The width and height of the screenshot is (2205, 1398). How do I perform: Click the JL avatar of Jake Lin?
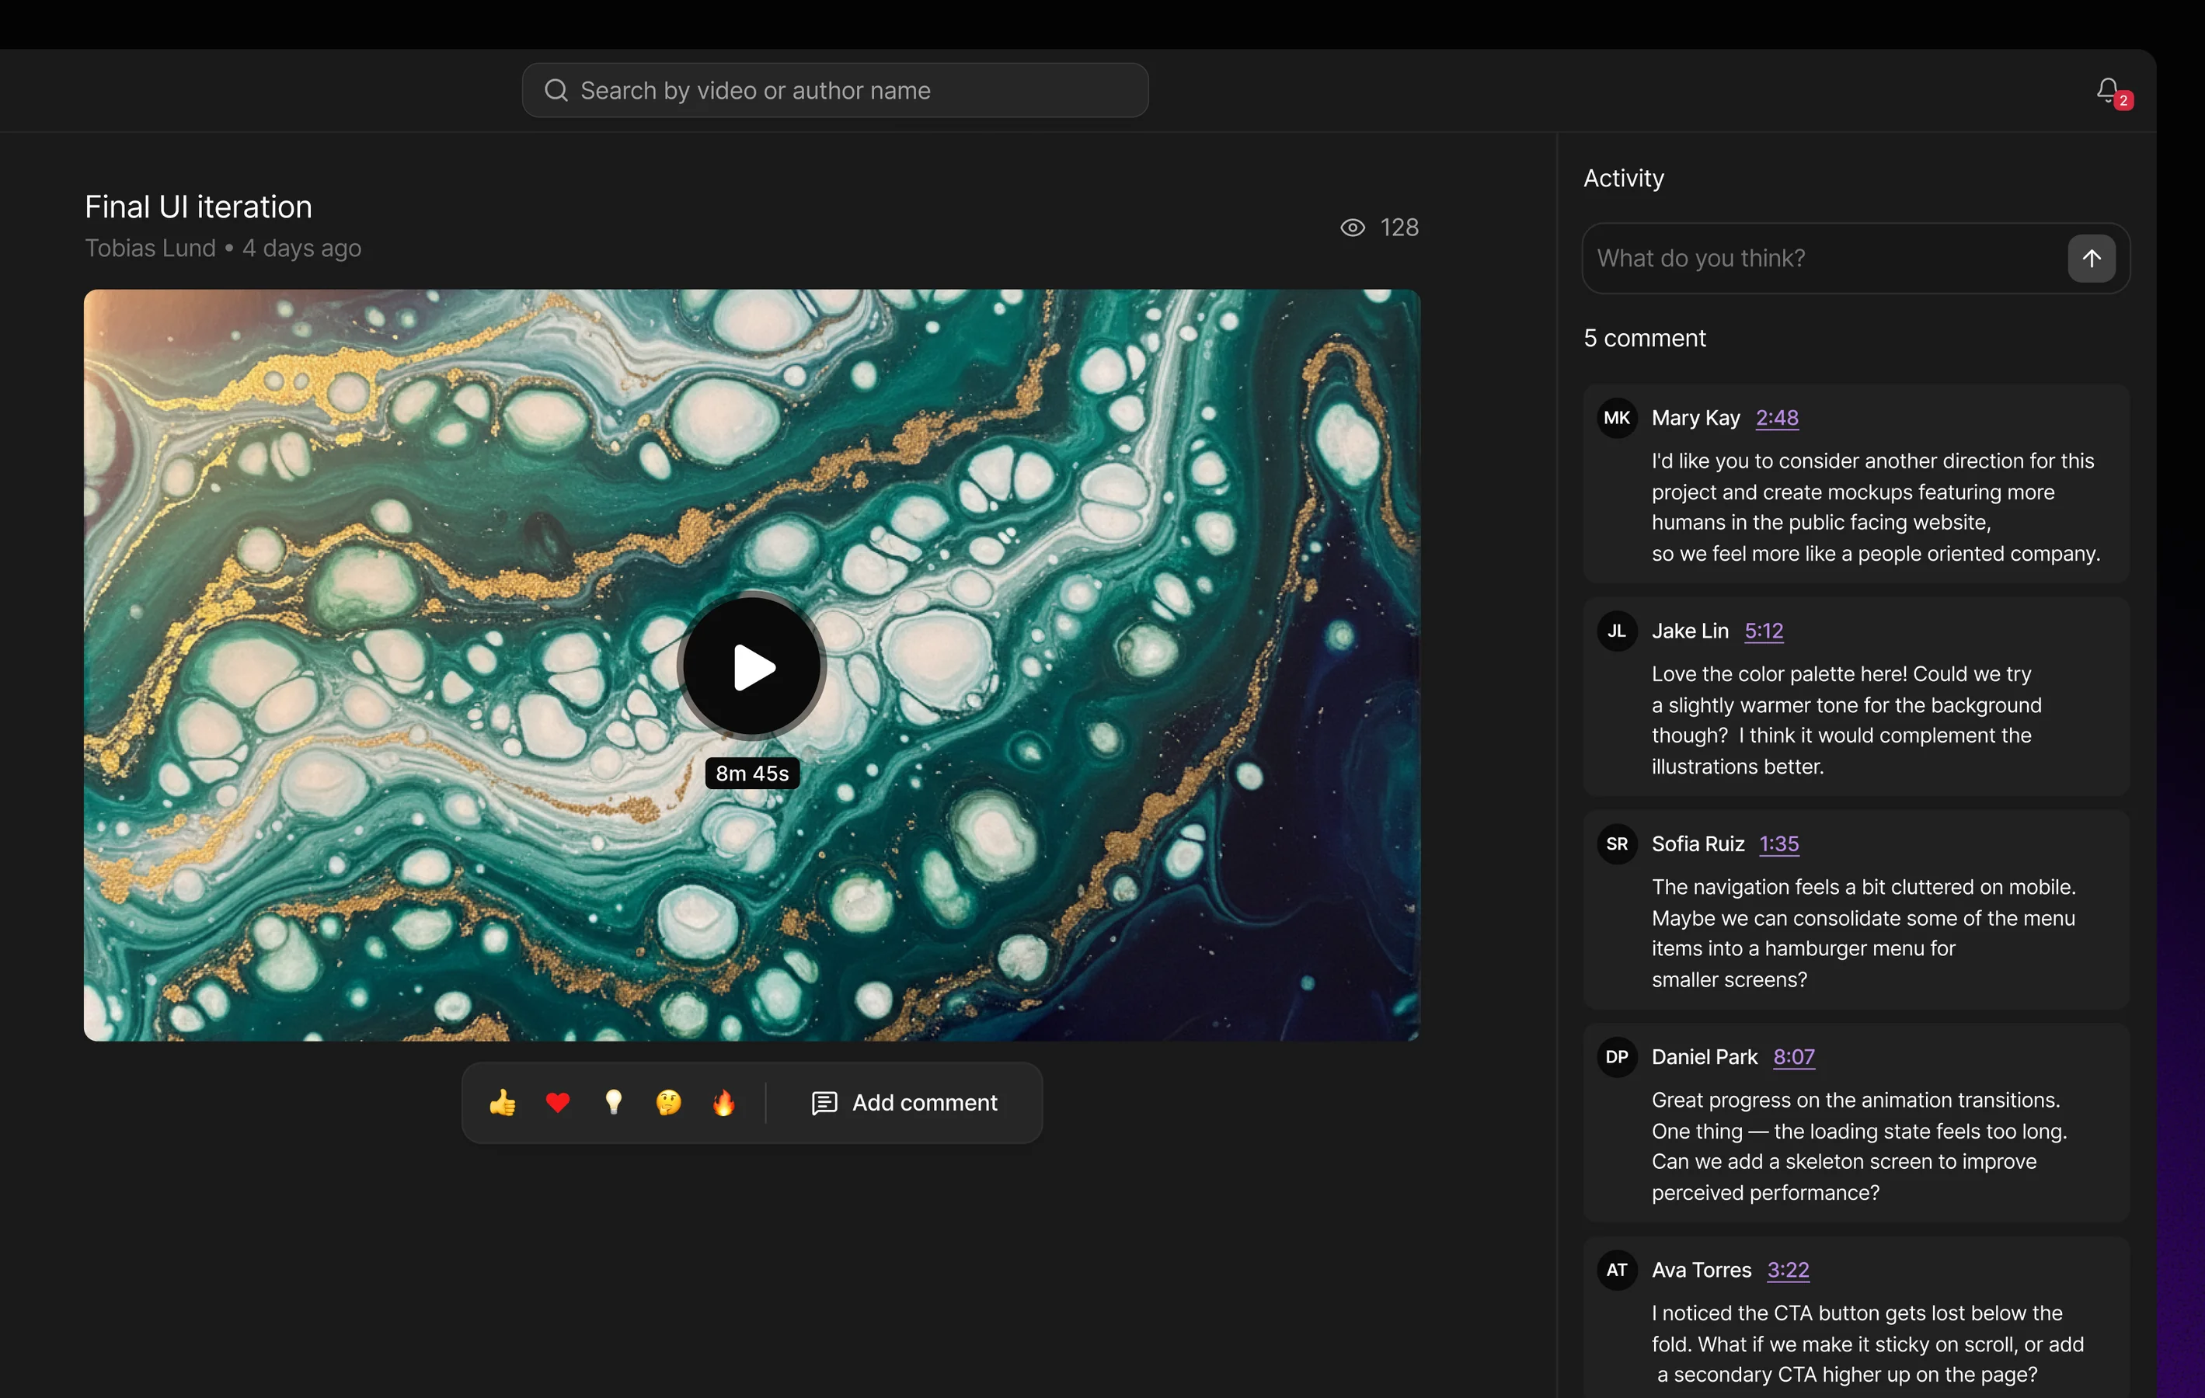pyautogui.click(x=1617, y=631)
